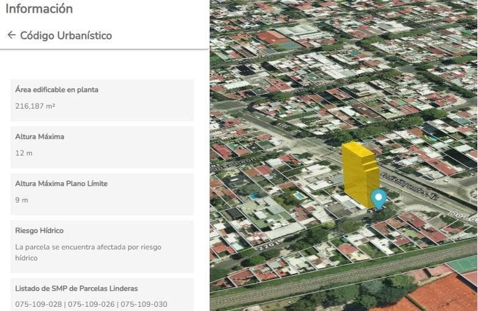Click the 12 m height value

(x=24, y=153)
